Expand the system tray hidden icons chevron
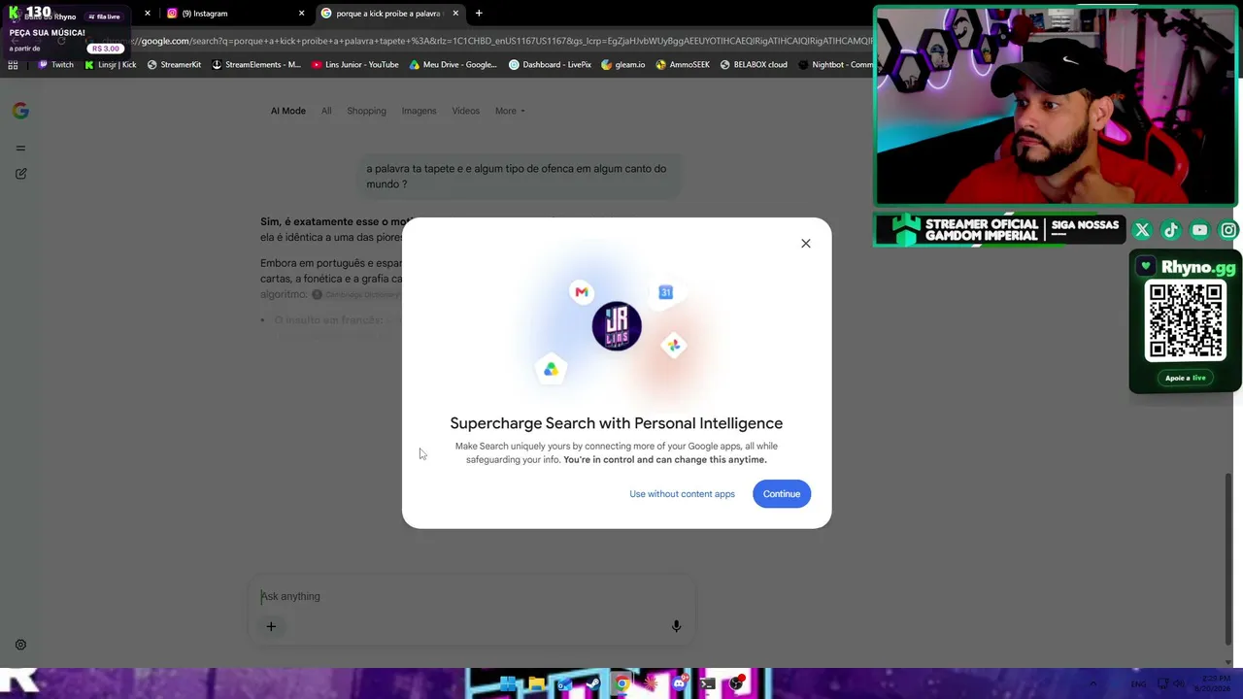 tap(1092, 684)
